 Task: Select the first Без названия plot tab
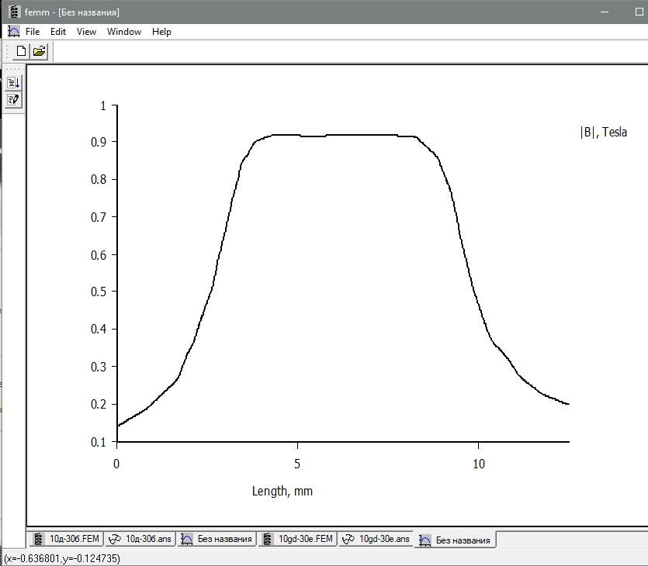pyautogui.click(x=217, y=539)
